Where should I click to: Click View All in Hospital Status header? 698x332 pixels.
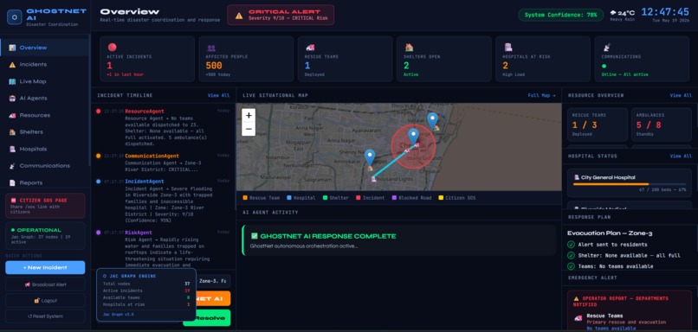(681, 156)
